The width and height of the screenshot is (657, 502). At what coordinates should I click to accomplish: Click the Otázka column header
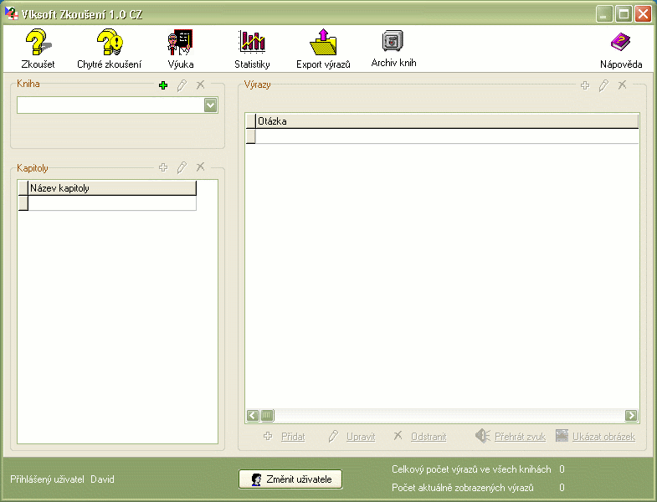pos(447,121)
